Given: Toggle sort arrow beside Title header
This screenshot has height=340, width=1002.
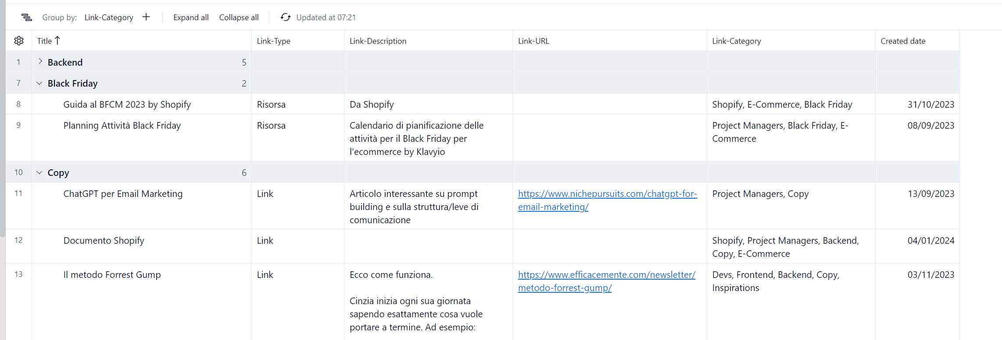Looking at the screenshot, I should (57, 41).
